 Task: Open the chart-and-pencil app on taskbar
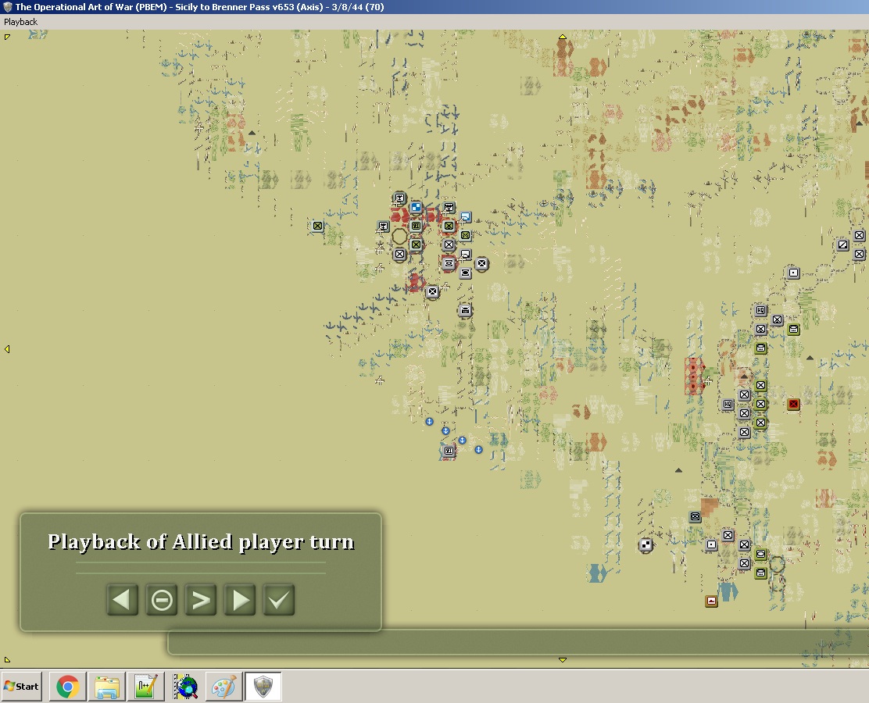146,687
